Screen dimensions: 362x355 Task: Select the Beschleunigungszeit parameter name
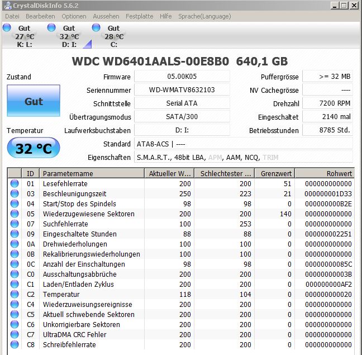coord(74,194)
